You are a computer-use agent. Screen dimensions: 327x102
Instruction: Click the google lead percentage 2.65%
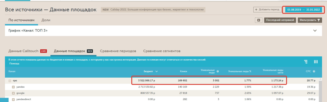click(248, 93)
